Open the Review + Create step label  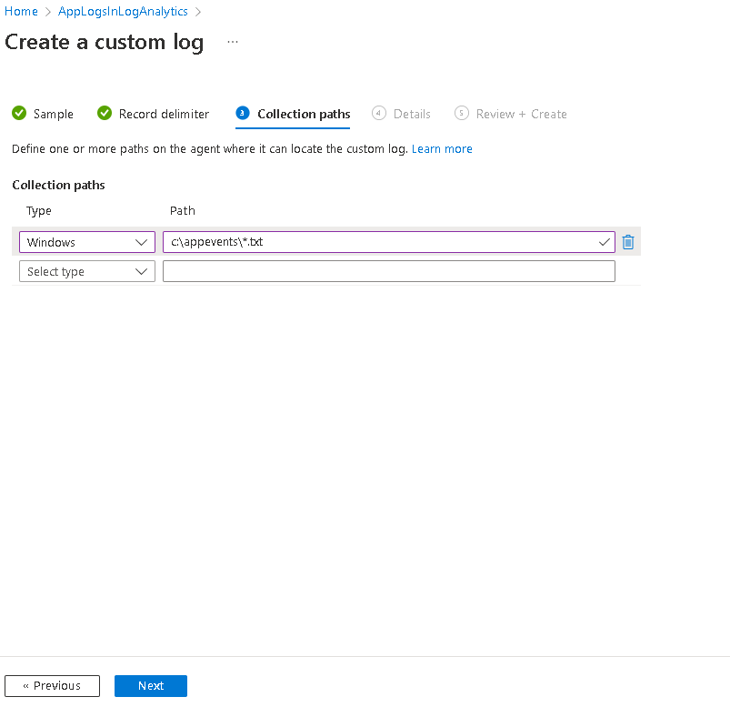point(521,114)
